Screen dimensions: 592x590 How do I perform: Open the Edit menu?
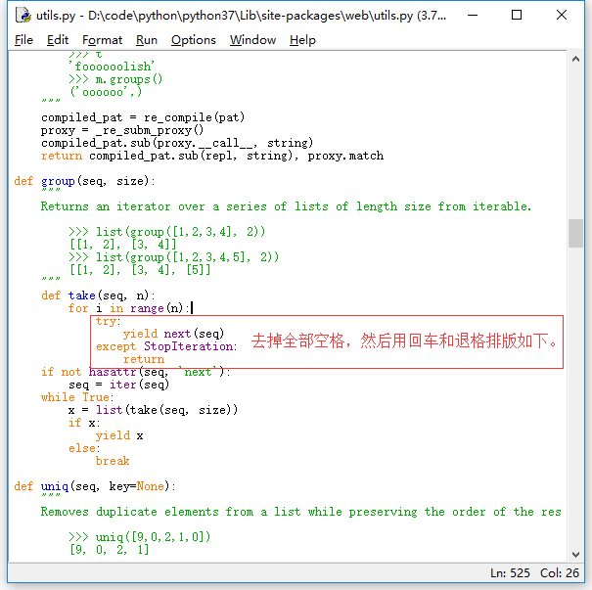58,40
